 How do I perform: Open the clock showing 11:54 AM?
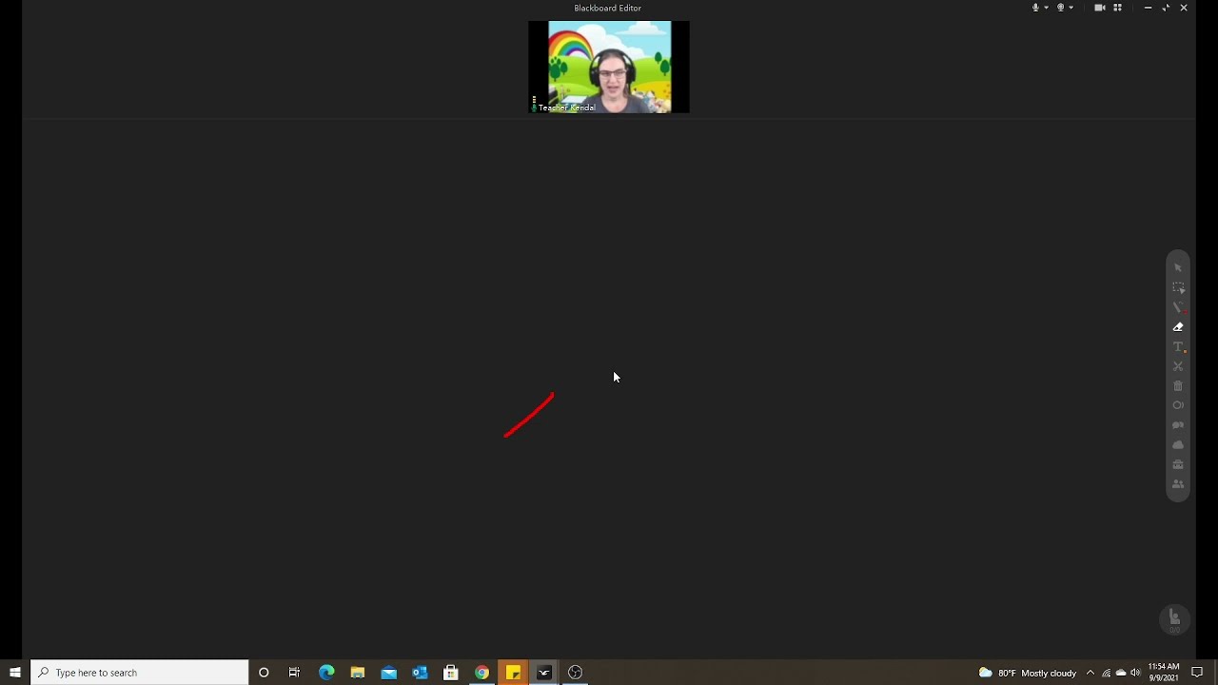click(x=1164, y=673)
